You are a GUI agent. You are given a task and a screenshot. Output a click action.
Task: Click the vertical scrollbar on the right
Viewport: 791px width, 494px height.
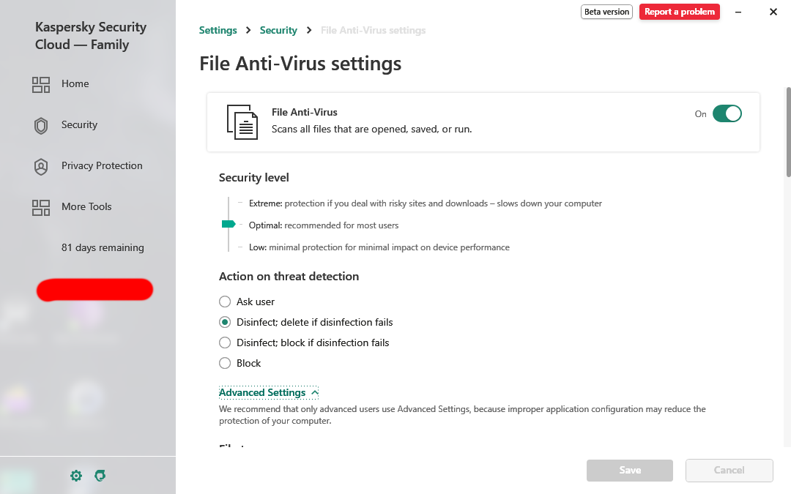click(x=788, y=132)
